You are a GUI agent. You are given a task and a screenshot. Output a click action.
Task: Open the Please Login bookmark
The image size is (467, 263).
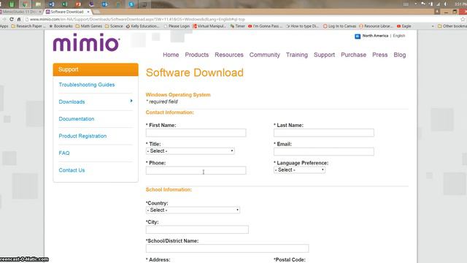[177, 26]
